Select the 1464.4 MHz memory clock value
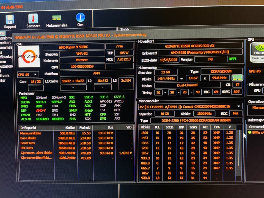This screenshot has height=198, width=264. coord(166,78)
